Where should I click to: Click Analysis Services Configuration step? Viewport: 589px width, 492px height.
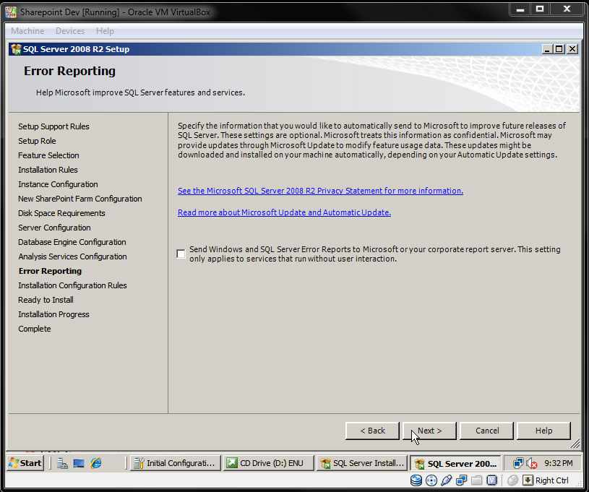pos(72,256)
